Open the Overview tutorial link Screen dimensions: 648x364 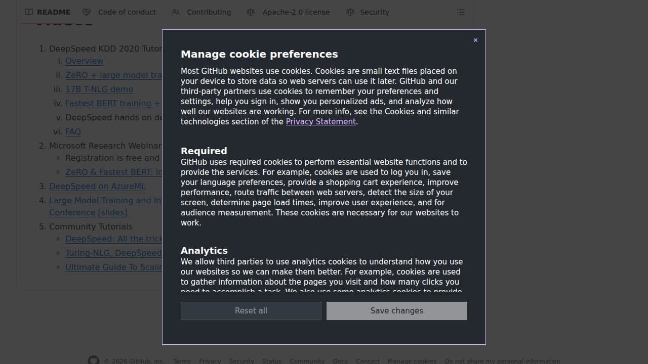(84, 61)
